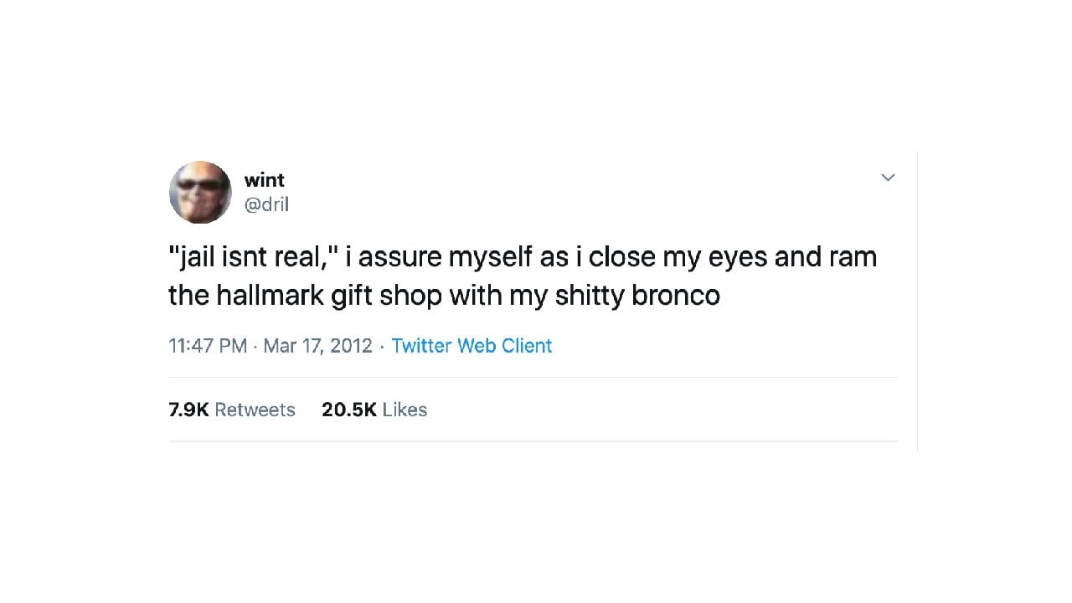Image resolution: width=1072 pixels, height=603 pixels.
Task: View the 20.5K likes count
Action: pyautogui.click(x=348, y=410)
